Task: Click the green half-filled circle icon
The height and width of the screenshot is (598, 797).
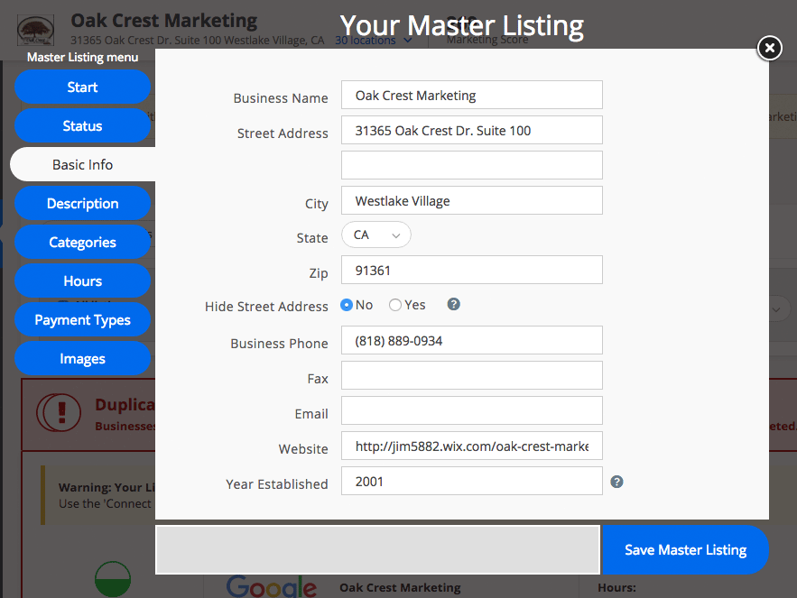Action: 113,579
